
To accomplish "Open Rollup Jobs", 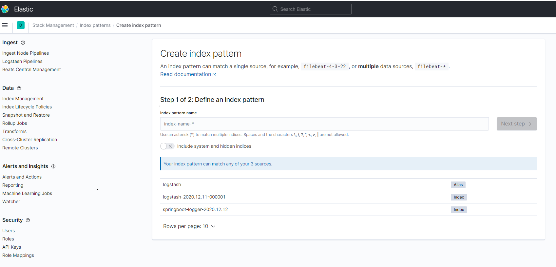I will coord(15,123).
